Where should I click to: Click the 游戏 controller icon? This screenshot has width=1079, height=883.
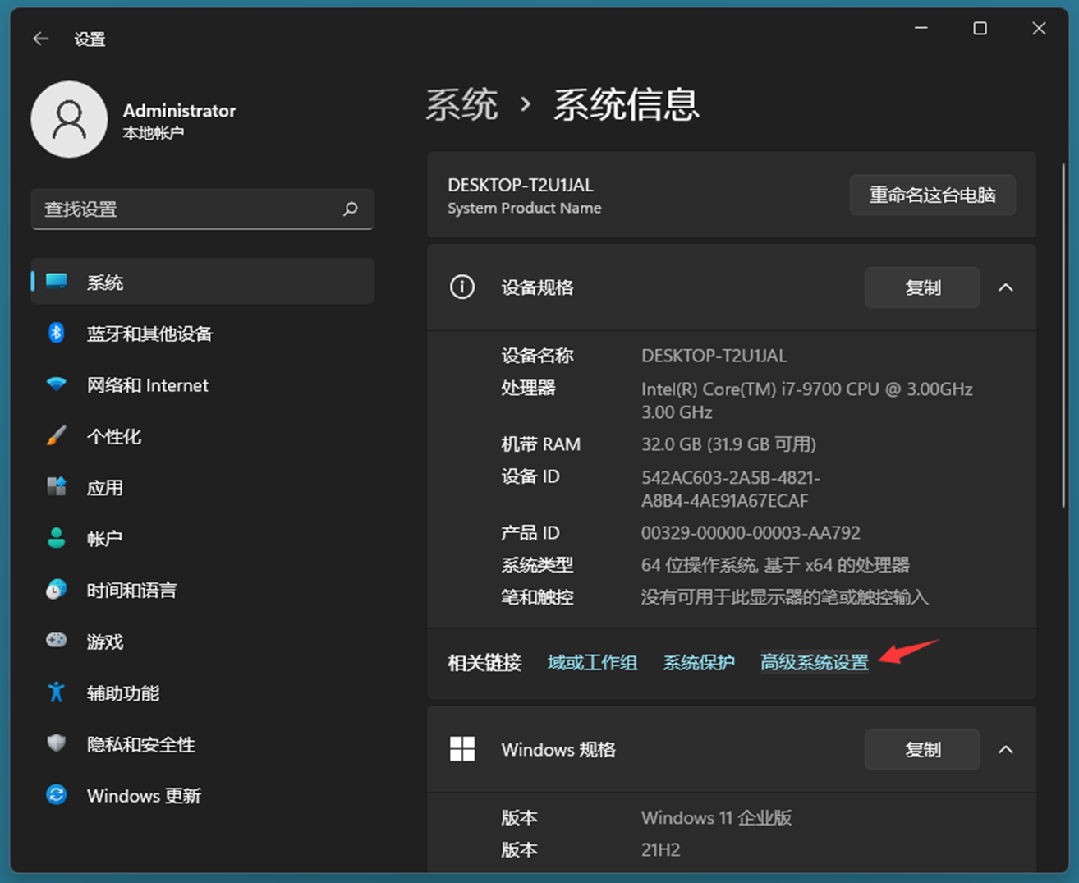click(57, 640)
